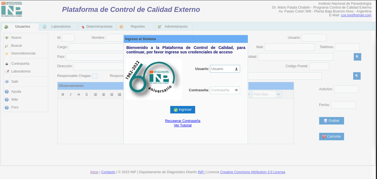Screen dimensions: 377x179
Task: Go to the Reportes tab
Action: [135, 27]
